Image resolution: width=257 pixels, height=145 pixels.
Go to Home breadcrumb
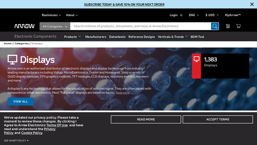(x=8, y=43)
